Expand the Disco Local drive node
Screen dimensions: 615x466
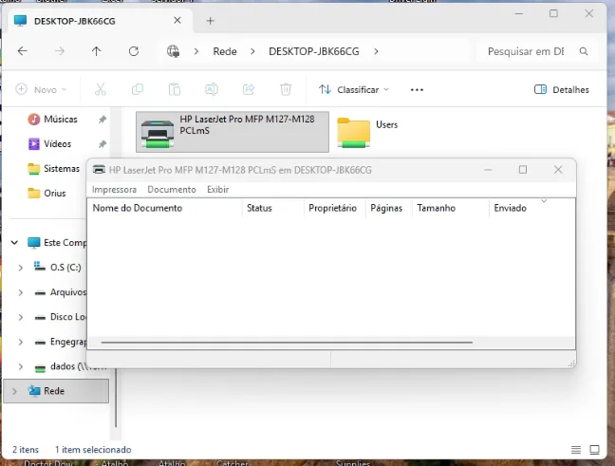(20, 317)
